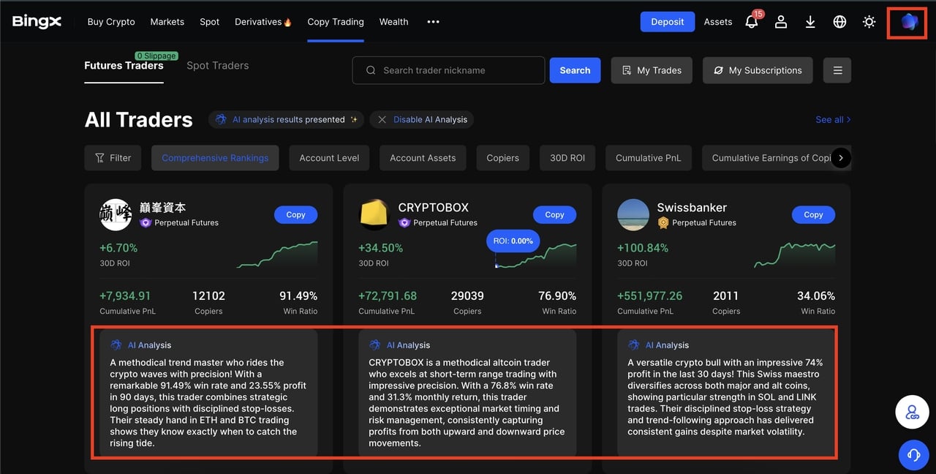The image size is (936, 474).
Task: Open Buy Crypto menu
Action: pyautogui.click(x=111, y=22)
